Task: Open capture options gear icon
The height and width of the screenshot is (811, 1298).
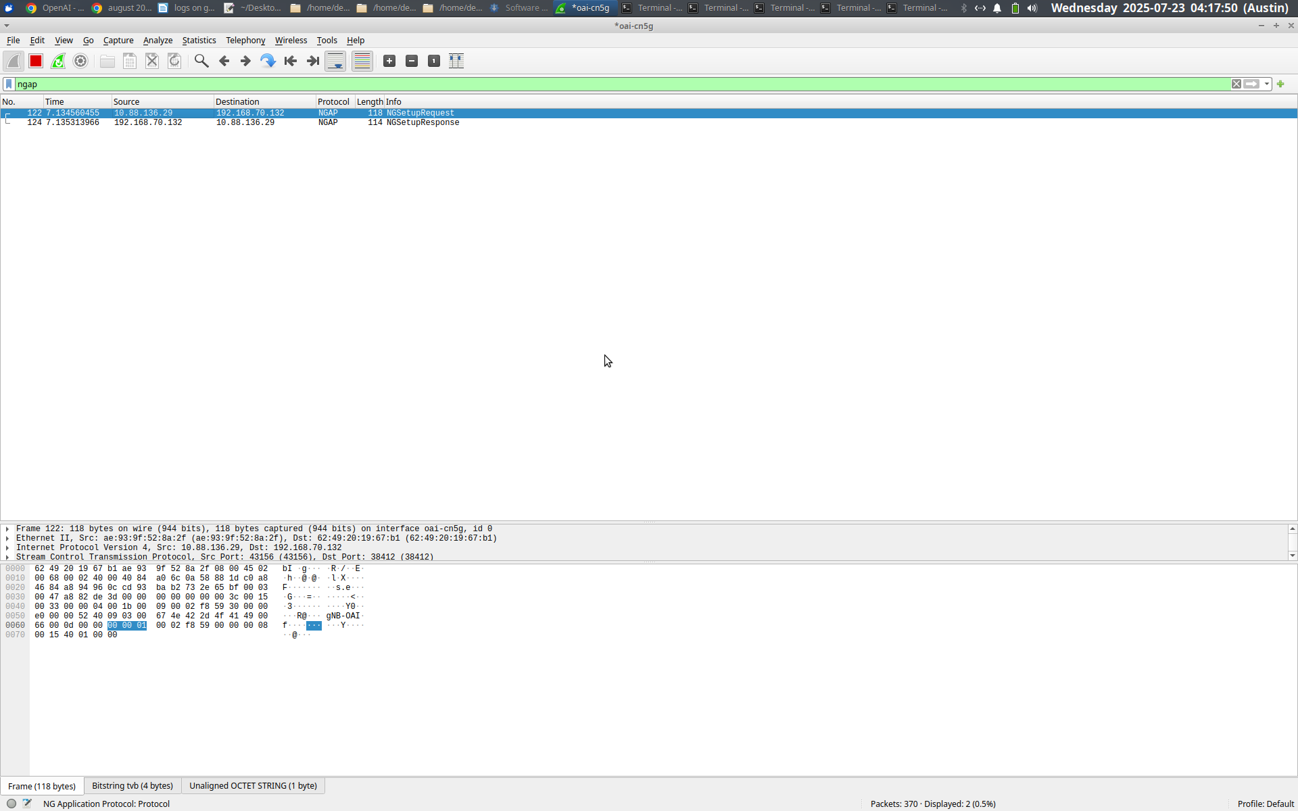Action: point(80,61)
